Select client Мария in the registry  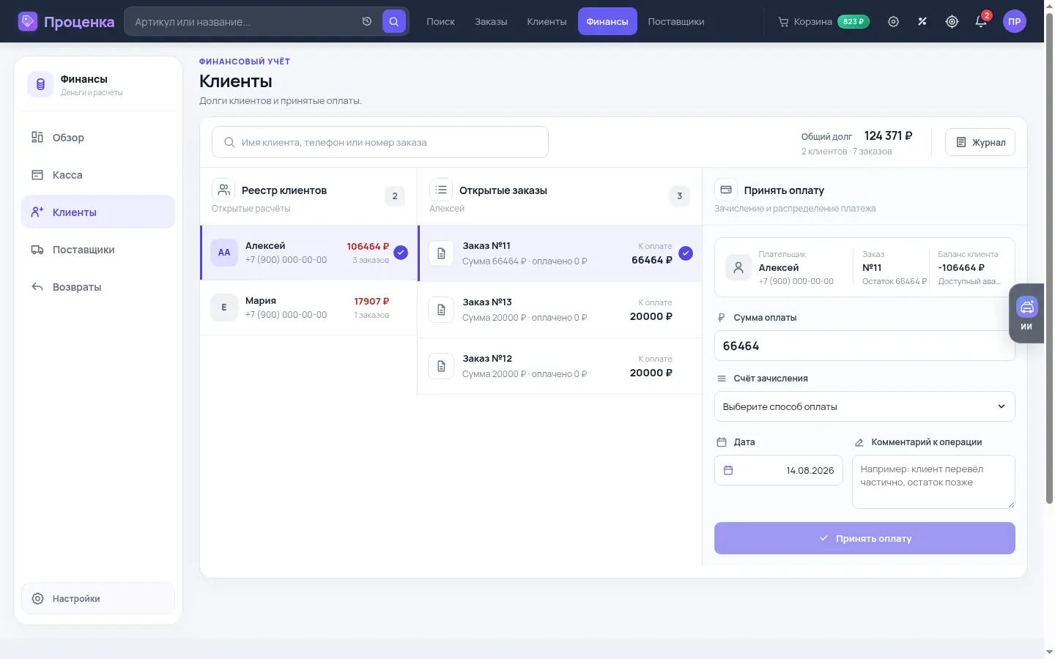click(308, 308)
